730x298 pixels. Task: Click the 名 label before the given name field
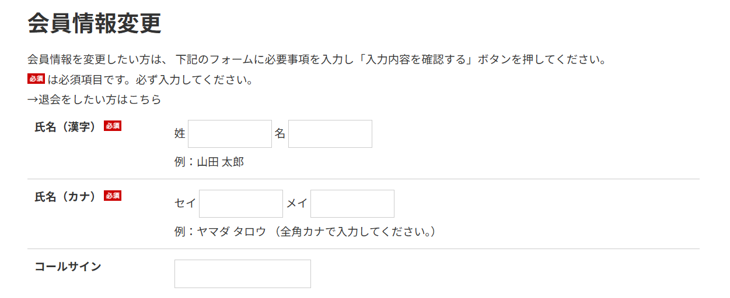coord(280,134)
